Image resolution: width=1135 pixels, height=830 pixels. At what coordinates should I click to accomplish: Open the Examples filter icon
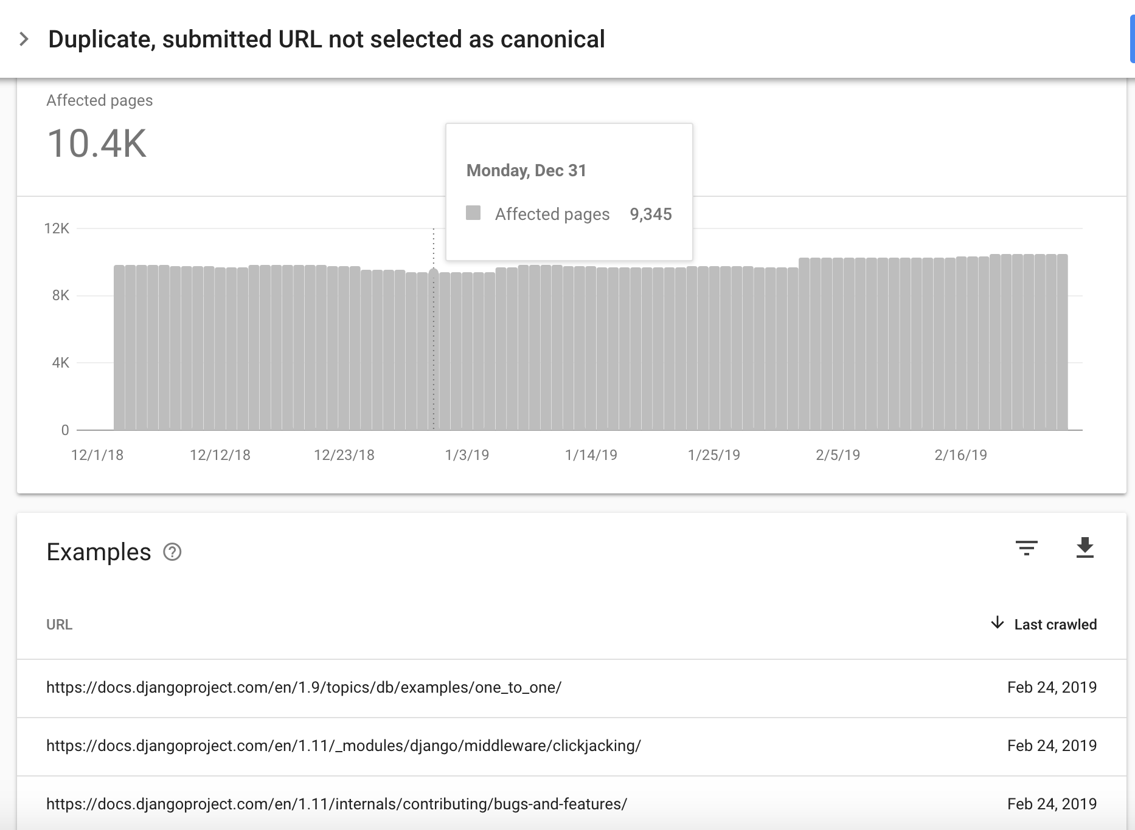point(1027,548)
